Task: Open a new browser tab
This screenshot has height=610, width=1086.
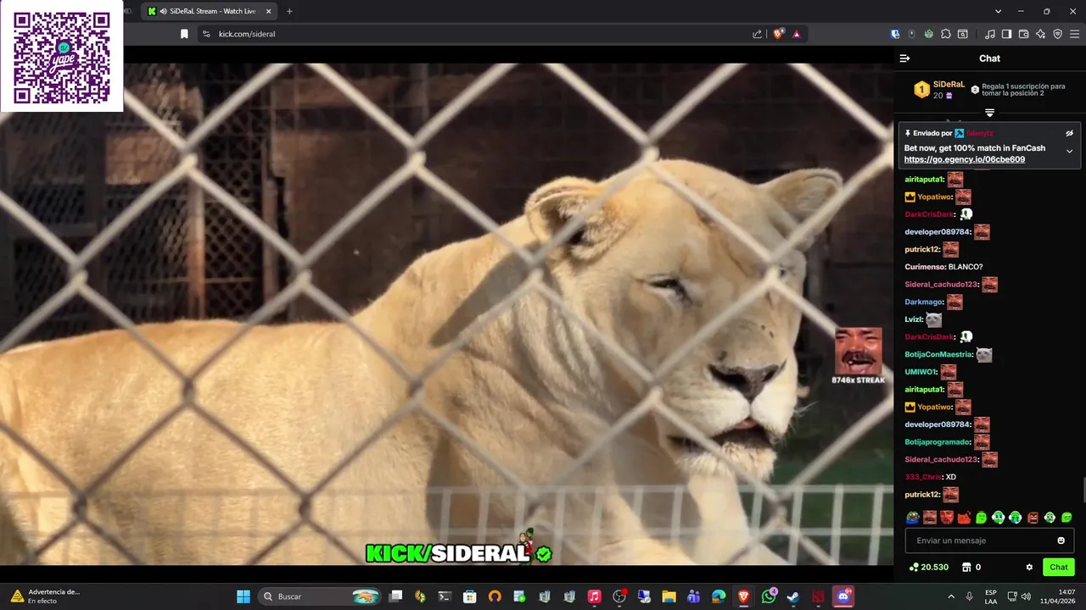Action: pos(289,11)
